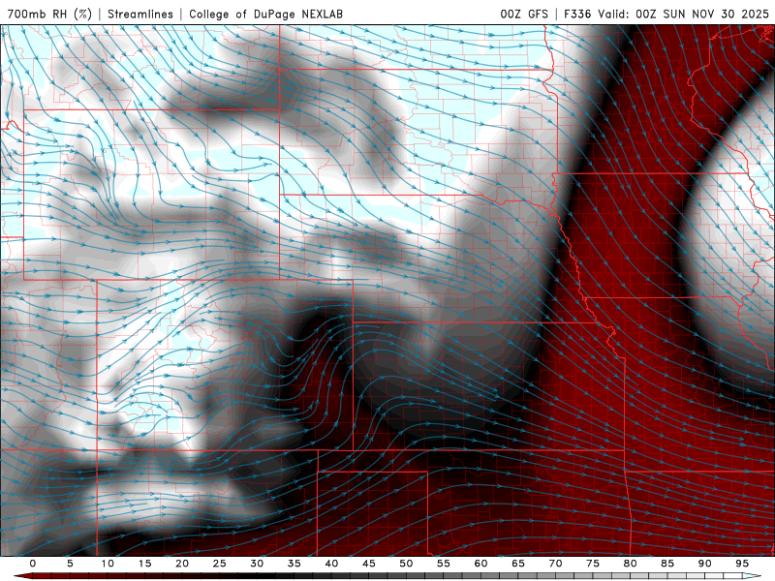The width and height of the screenshot is (775, 581).
Task: Click the "45" legend value
Action: tap(369, 564)
